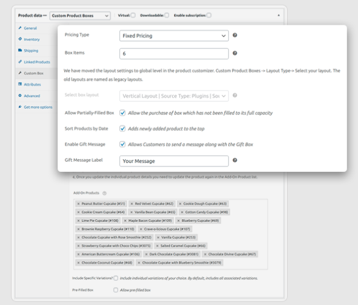Open the Shipping tab
The height and width of the screenshot is (305, 358).
[31, 51]
